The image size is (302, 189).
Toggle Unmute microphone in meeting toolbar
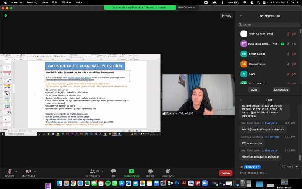[9, 173]
